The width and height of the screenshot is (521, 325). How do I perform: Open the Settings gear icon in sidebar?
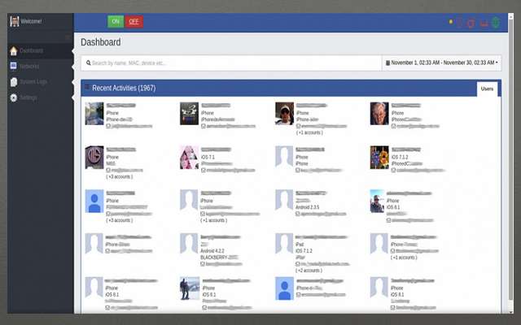tap(13, 97)
